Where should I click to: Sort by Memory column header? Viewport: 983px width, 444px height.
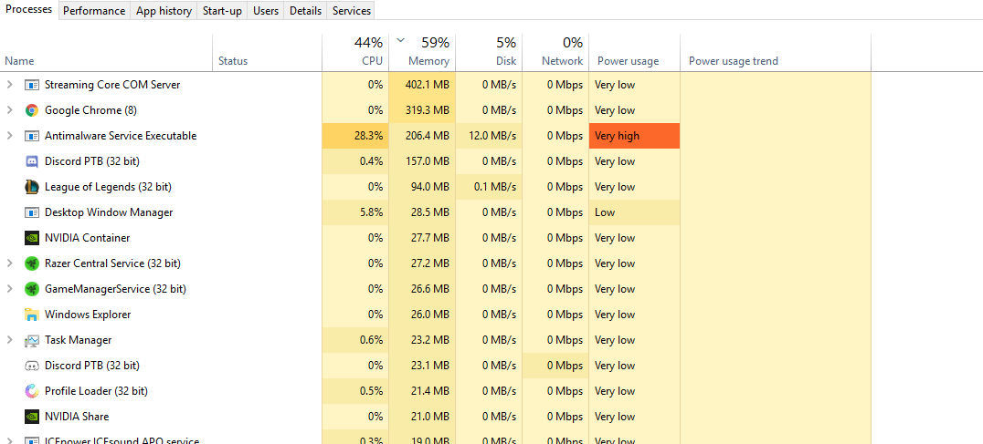coord(423,53)
